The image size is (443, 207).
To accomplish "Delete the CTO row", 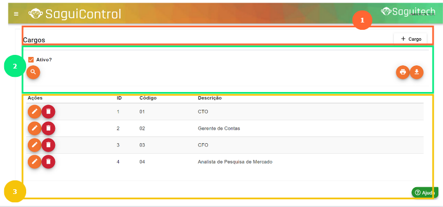I will (49, 112).
